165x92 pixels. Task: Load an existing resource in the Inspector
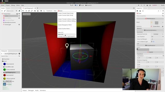coord(140,11)
